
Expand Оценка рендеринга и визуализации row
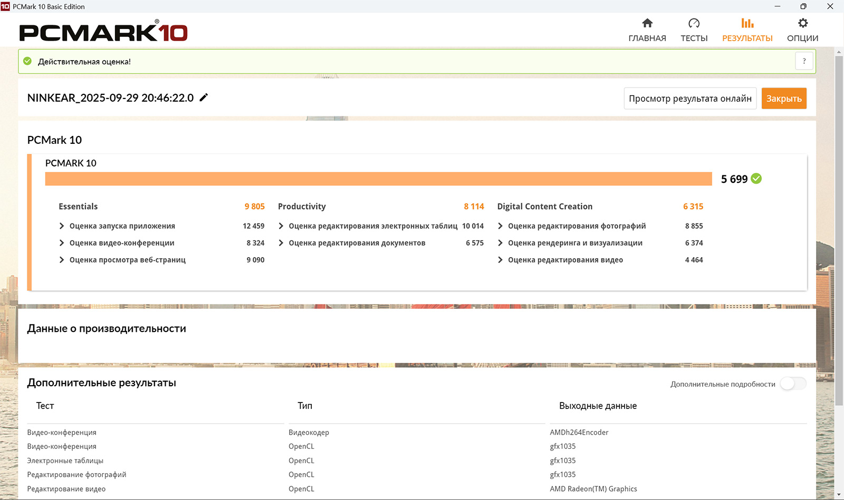pos(500,243)
